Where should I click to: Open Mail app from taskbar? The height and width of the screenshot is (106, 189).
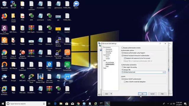tap(72, 104)
